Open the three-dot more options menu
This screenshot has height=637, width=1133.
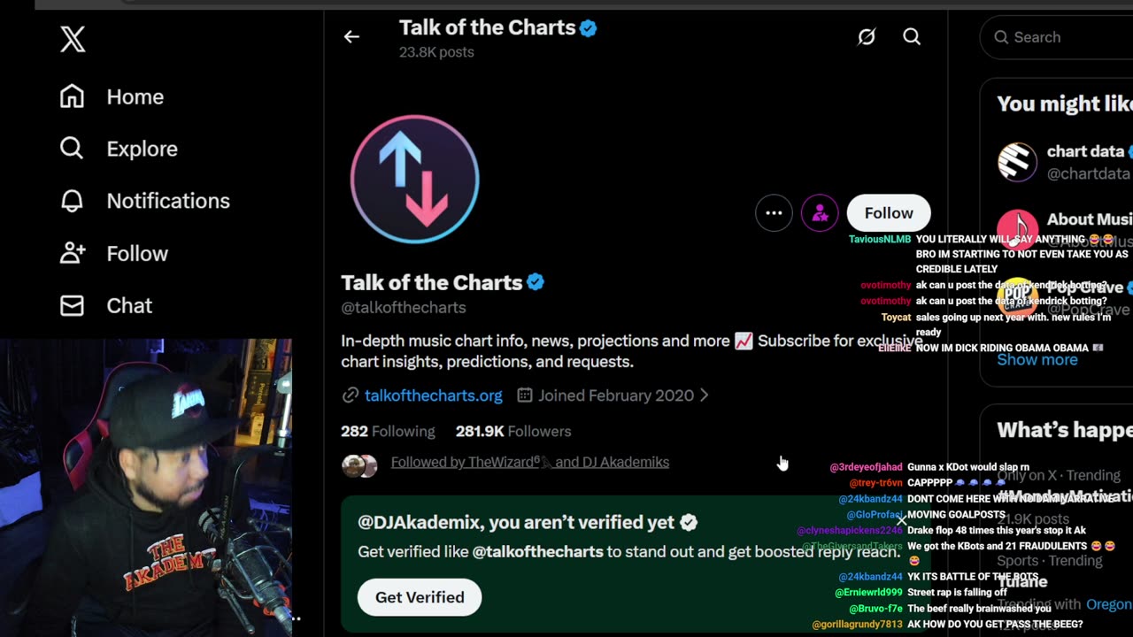774,213
